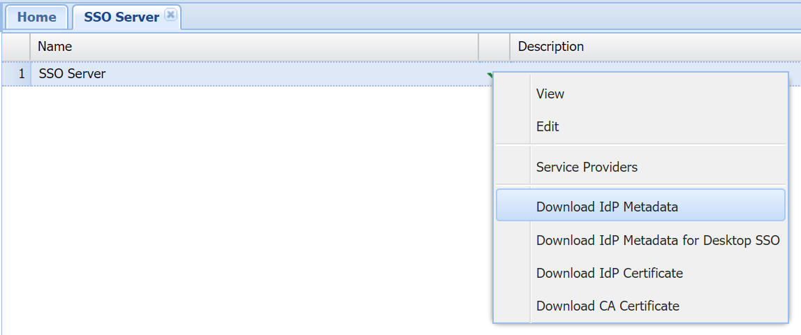Screen dimensions: 801x335
Task: Click empty tab strip right of SSO Server tab
Action: [x=489, y=15]
